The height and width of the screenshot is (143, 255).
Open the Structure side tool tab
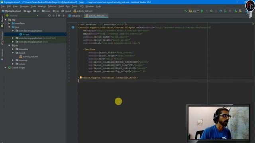coord(2,38)
